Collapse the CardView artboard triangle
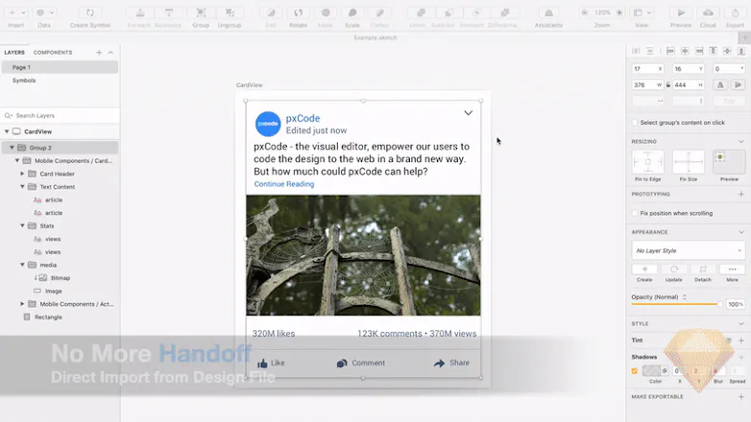Image resolution: width=751 pixels, height=422 pixels. tap(7, 131)
